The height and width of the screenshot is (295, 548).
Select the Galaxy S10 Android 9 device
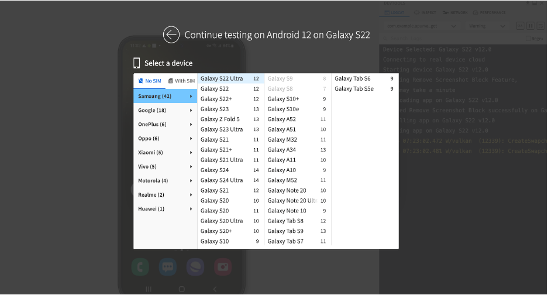tap(230, 241)
